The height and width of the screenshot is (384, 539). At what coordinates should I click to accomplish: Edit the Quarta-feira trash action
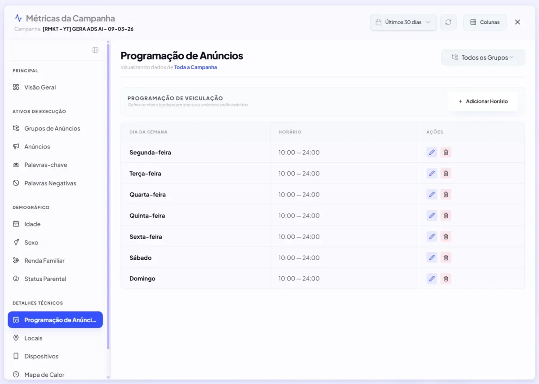point(446,194)
